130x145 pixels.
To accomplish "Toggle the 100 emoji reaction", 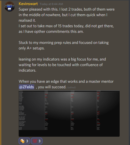I will point(37,141).
